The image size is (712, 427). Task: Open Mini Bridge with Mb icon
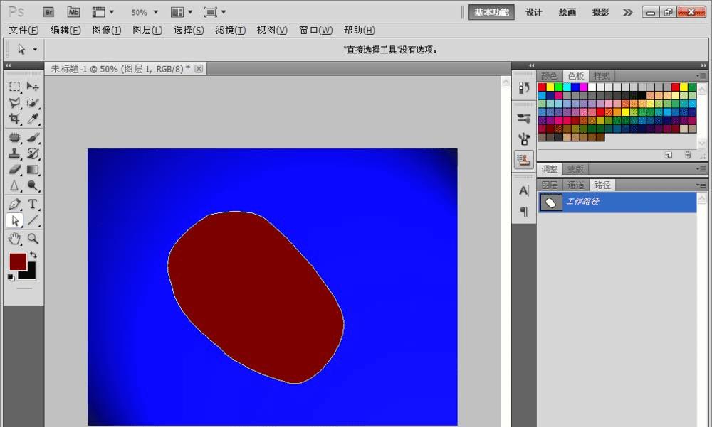pos(73,12)
